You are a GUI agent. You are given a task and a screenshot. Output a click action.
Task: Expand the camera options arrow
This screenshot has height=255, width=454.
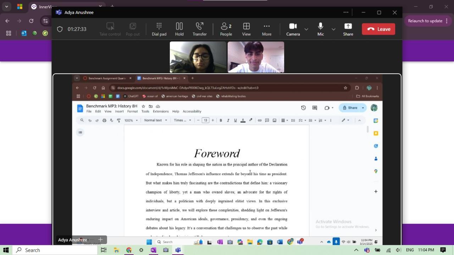pyautogui.click(x=306, y=29)
